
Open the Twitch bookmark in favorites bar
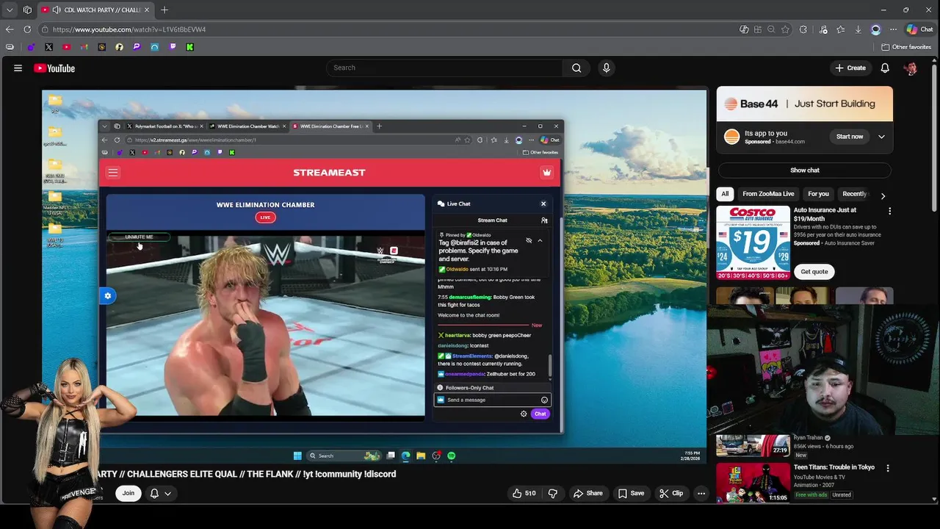(173, 47)
